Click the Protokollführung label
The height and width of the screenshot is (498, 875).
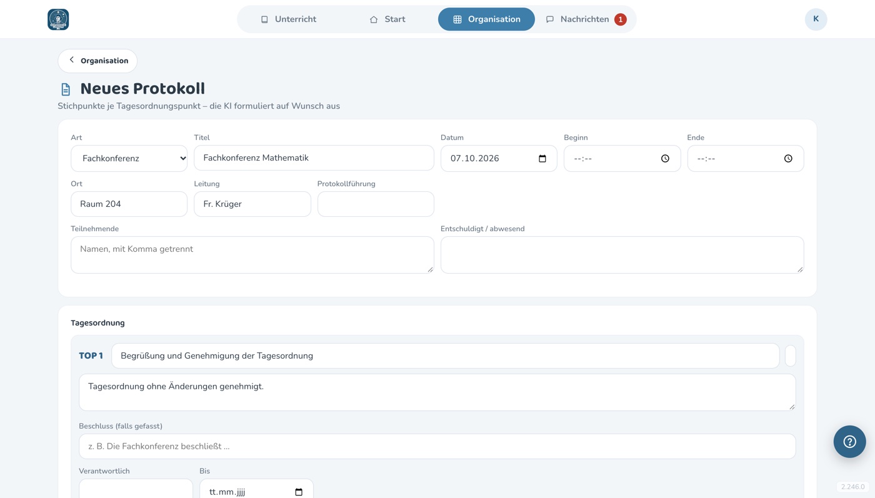click(x=346, y=184)
